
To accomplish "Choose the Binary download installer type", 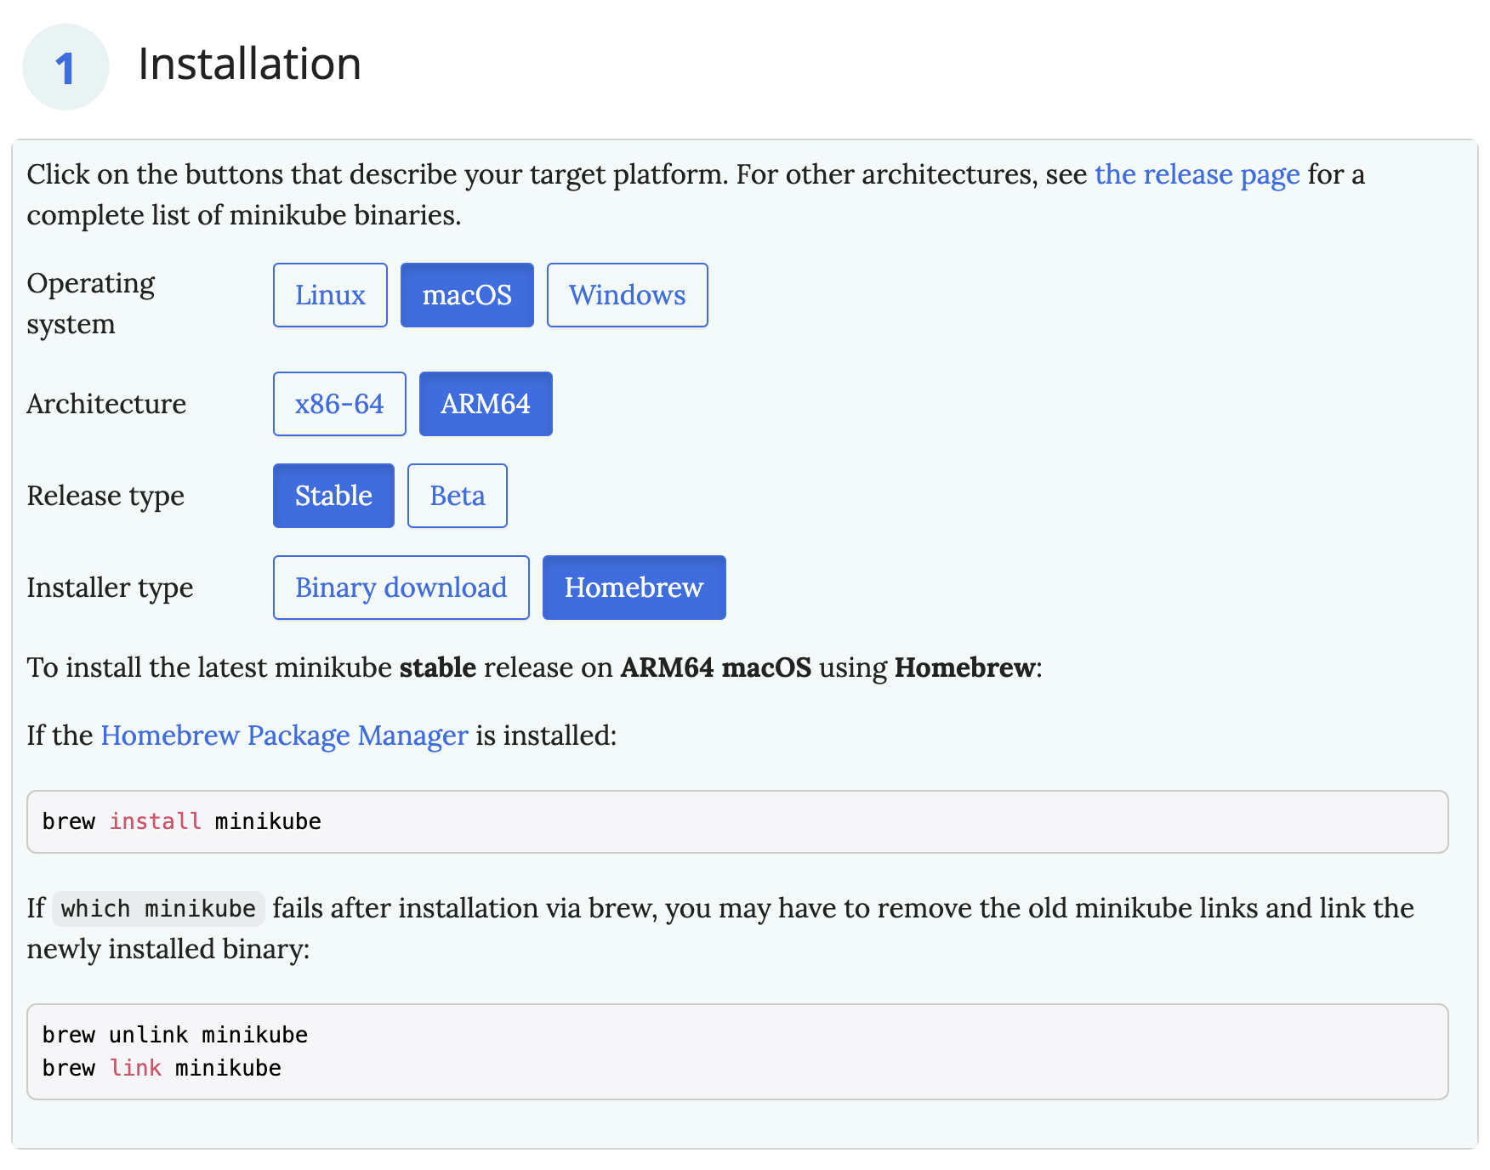I will tap(401, 588).
